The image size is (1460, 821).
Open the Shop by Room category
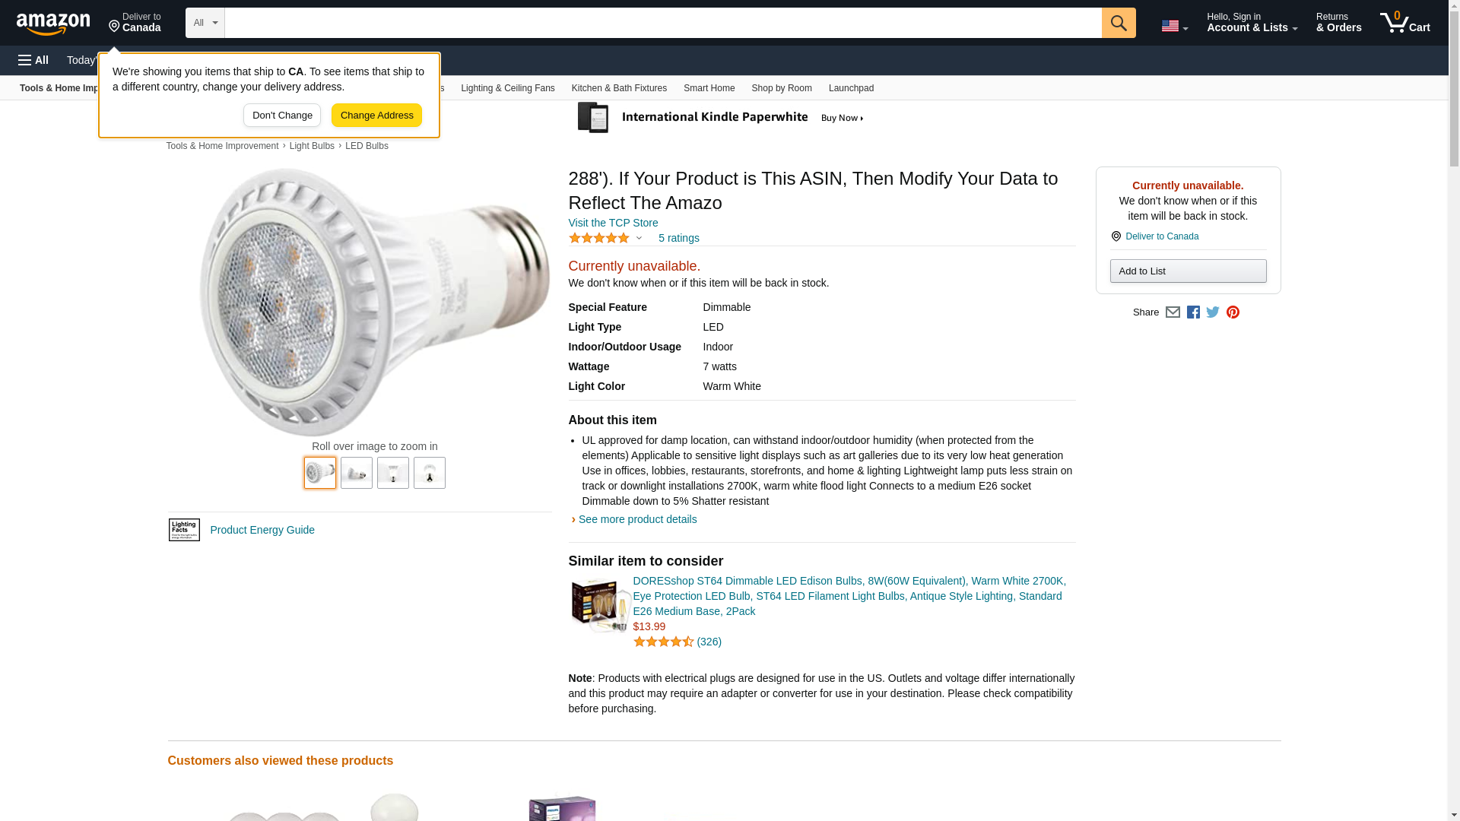coord(781,88)
